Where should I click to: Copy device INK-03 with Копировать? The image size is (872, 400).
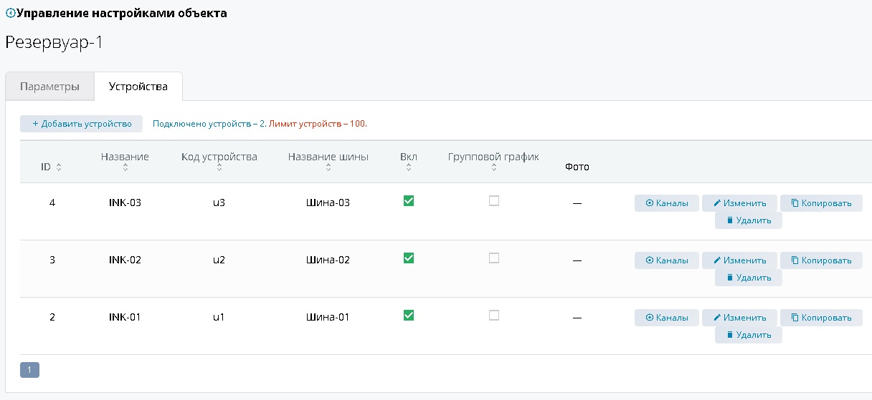[821, 203]
